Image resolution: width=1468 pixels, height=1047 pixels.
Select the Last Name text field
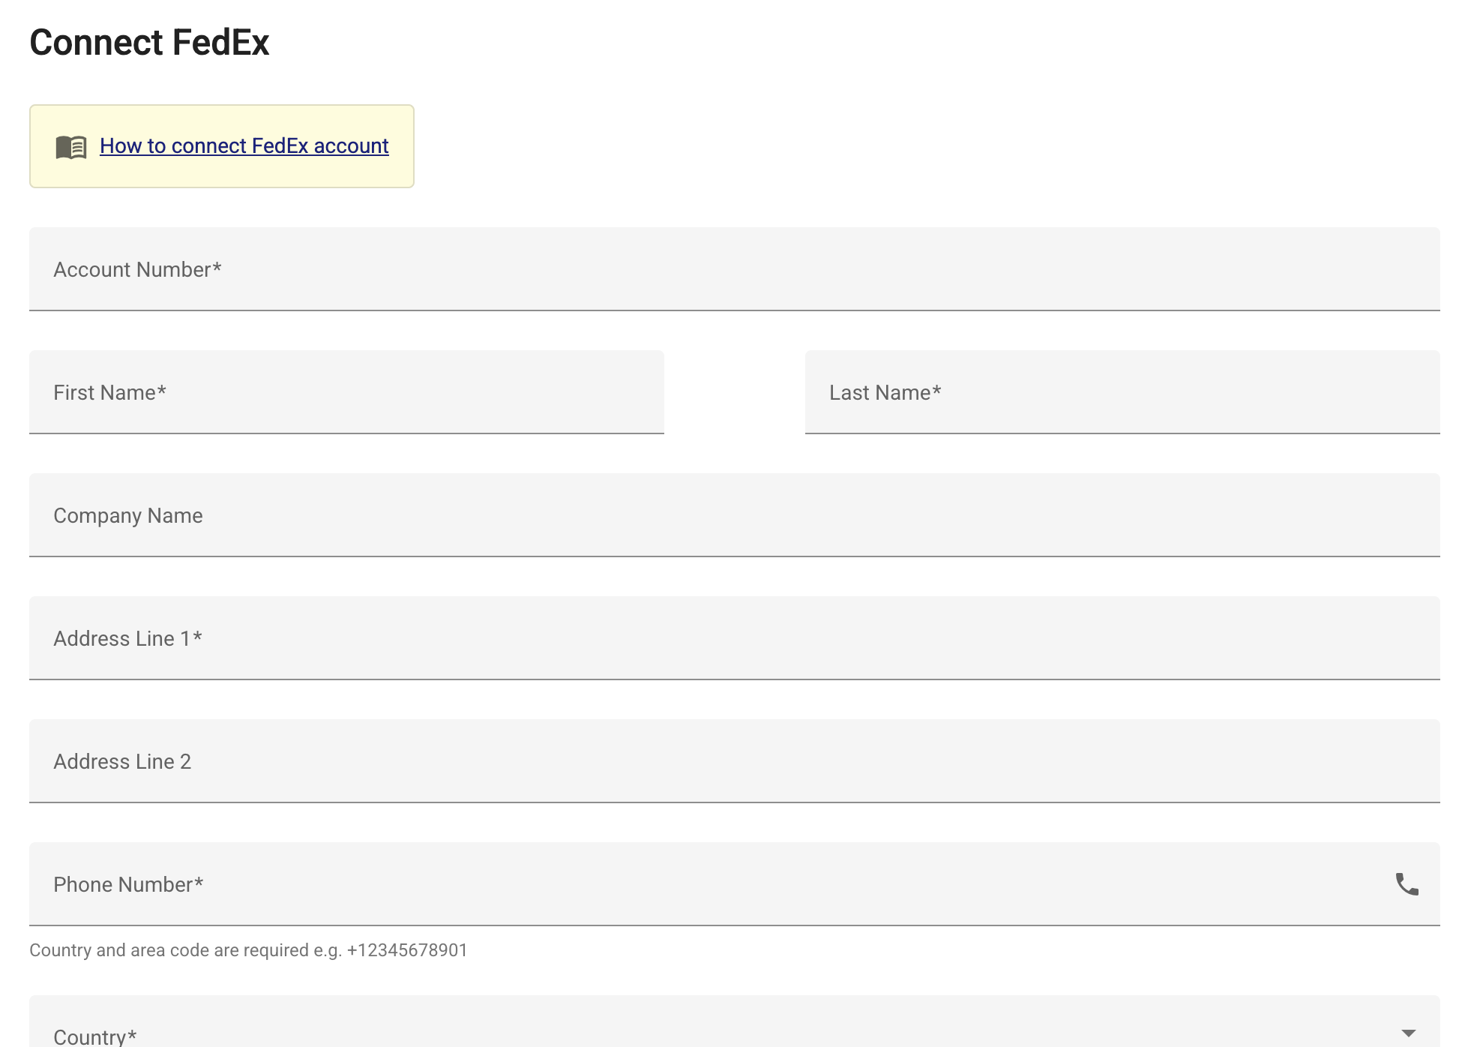1122,392
